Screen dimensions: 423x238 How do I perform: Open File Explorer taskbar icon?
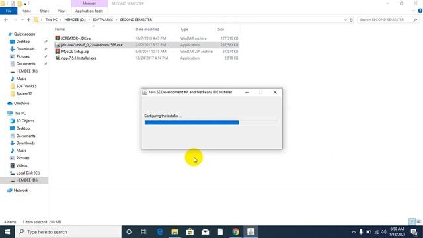[174, 232]
